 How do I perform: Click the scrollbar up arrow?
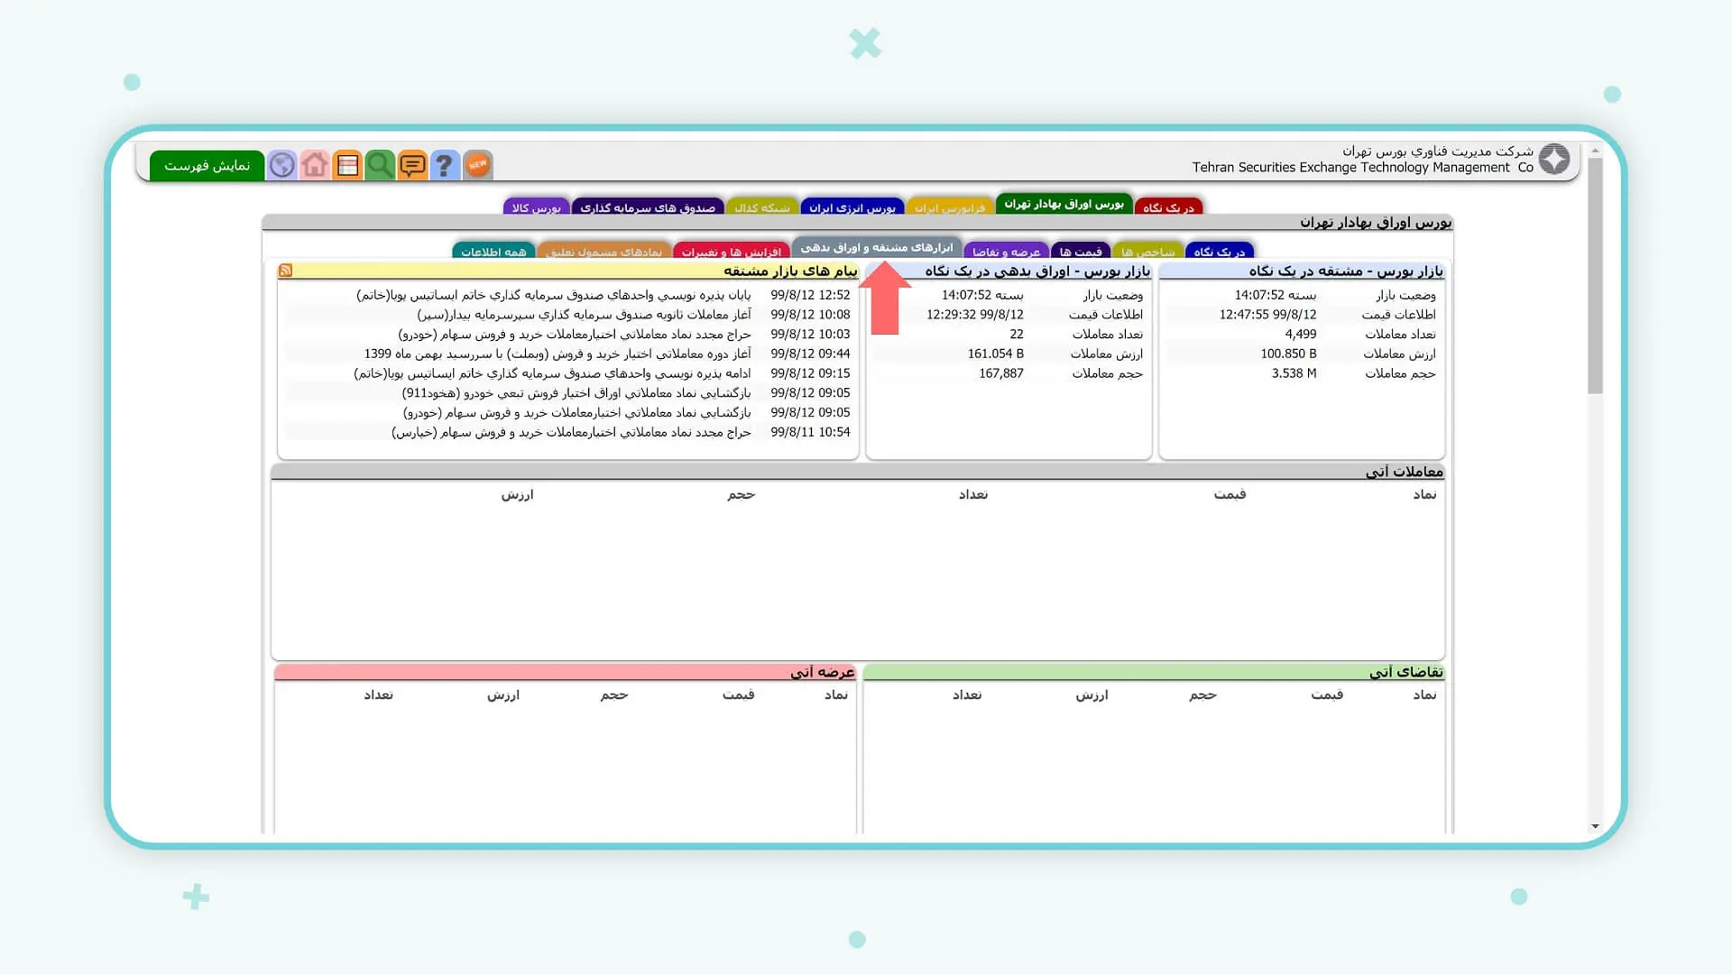(1595, 151)
